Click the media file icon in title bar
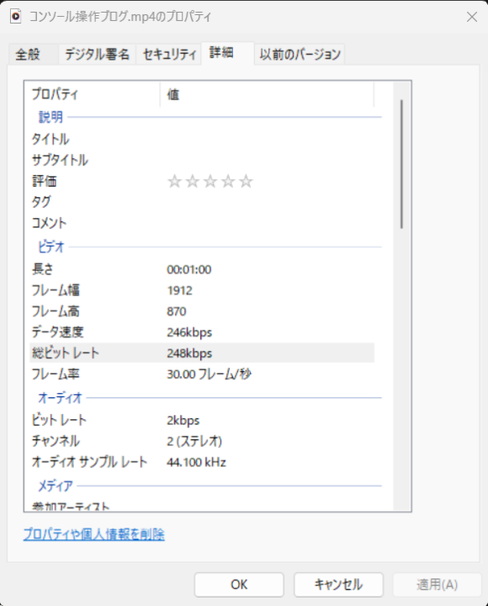 (16, 17)
